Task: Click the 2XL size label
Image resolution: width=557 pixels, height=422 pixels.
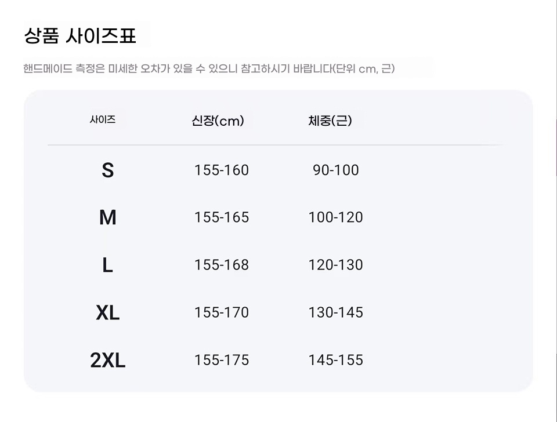Action: (x=108, y=361)
